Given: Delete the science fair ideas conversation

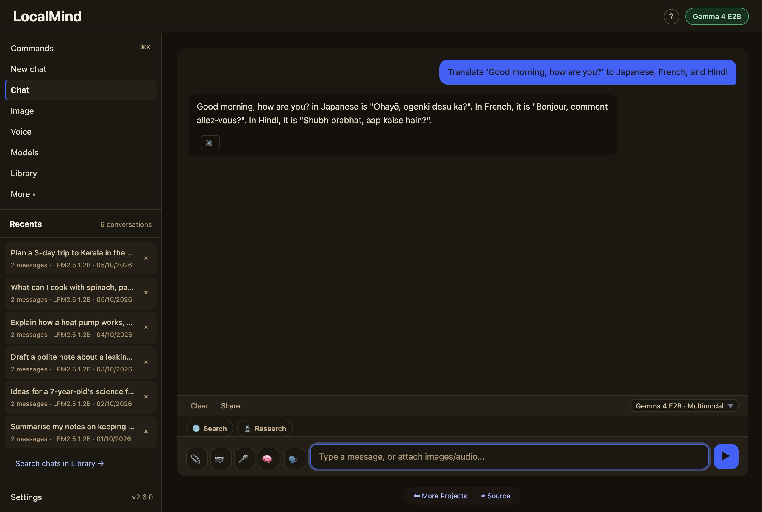Looking at the screenshot, I should tap(146, 397).
